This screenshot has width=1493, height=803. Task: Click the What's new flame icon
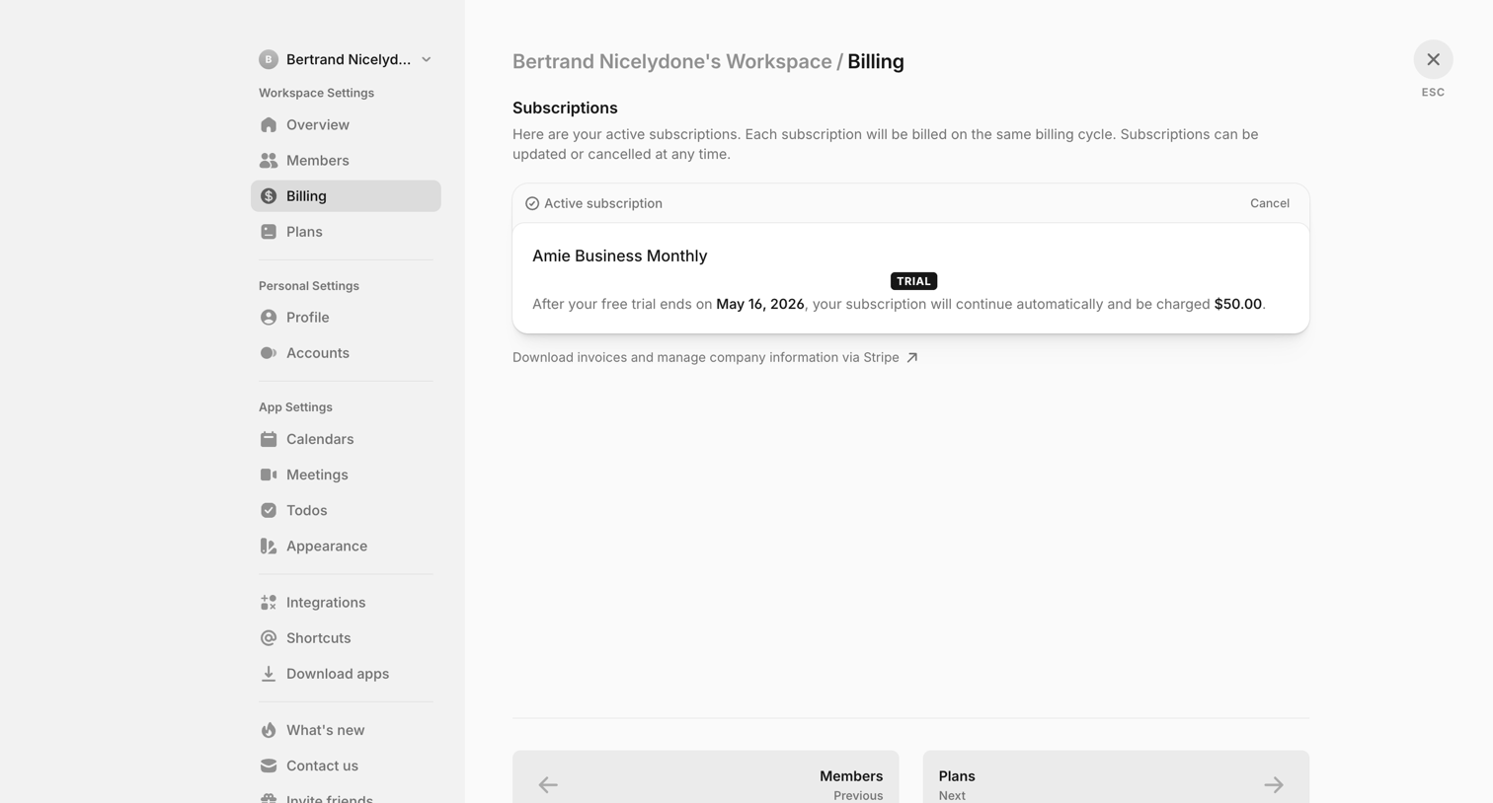point(269,730)
